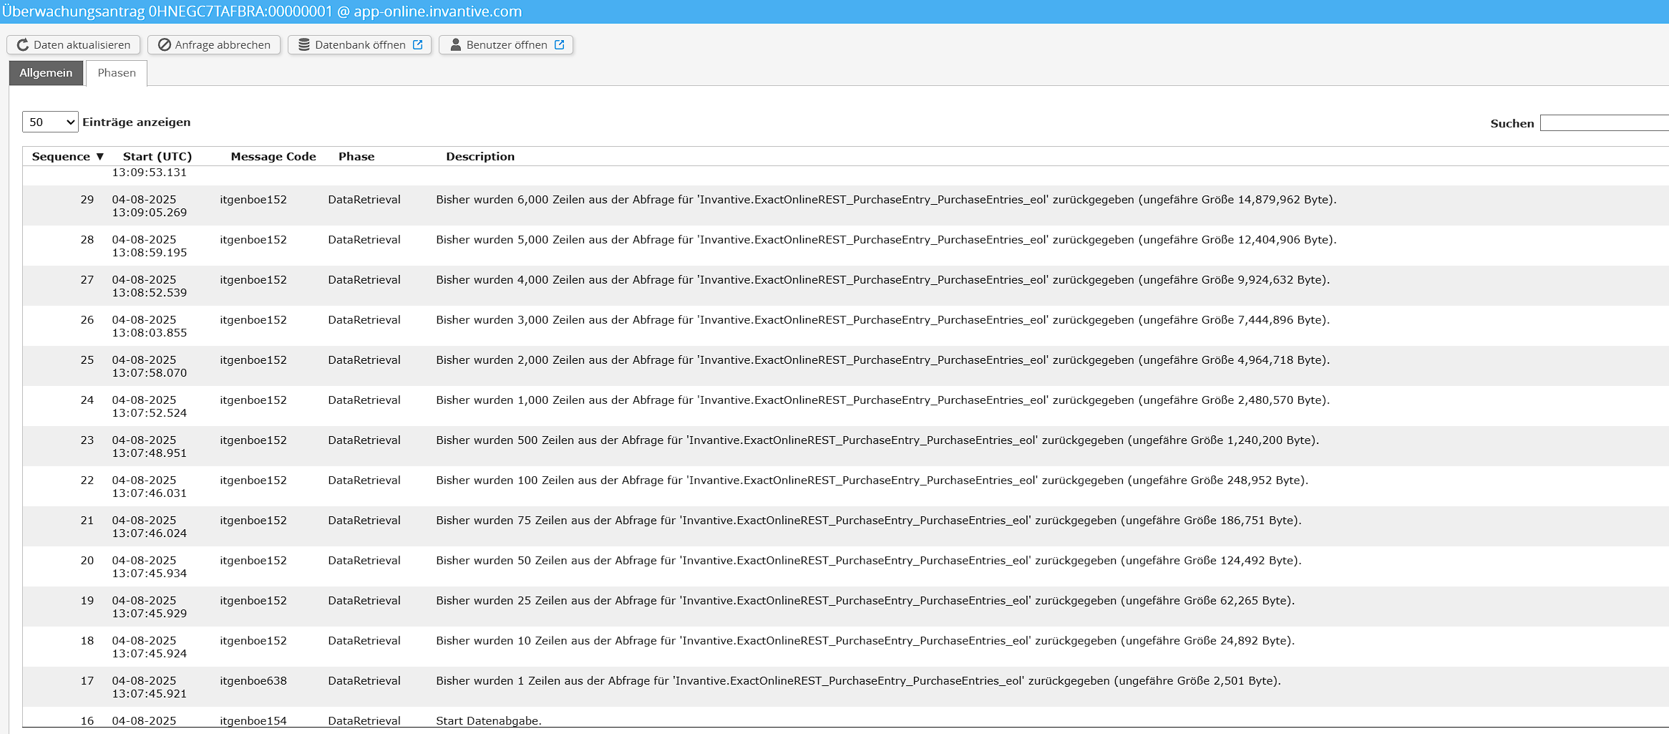Screen dimensions: 1669x734
Task: Select the row with sequence 29
Action: 87,200
